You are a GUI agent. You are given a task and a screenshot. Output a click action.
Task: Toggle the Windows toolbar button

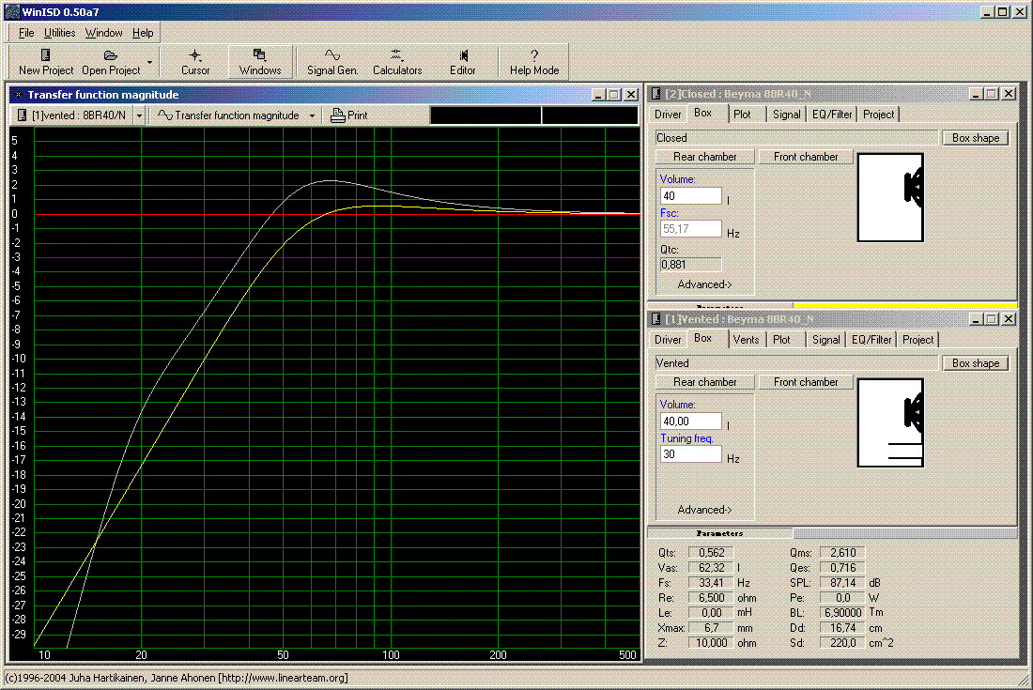click(x=260, y=62)
